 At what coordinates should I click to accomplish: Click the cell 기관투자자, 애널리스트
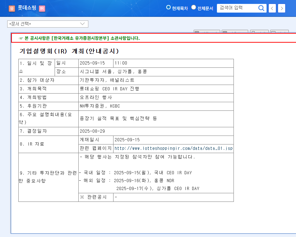(156, 80)
